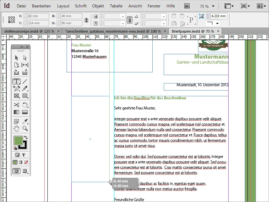Image resolution: width=269 pixels, height=202 pixels.
Task: Select the Eyedropper tool
Action: [25, 122]
